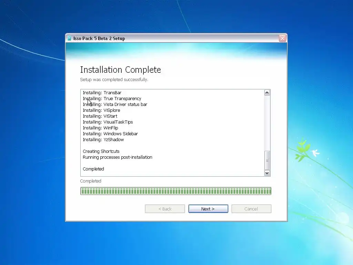This screenshot has height=265, width=353.
Task: Select the 'Installing: Windows Sidebar' log line
Action: coord(110,134)
